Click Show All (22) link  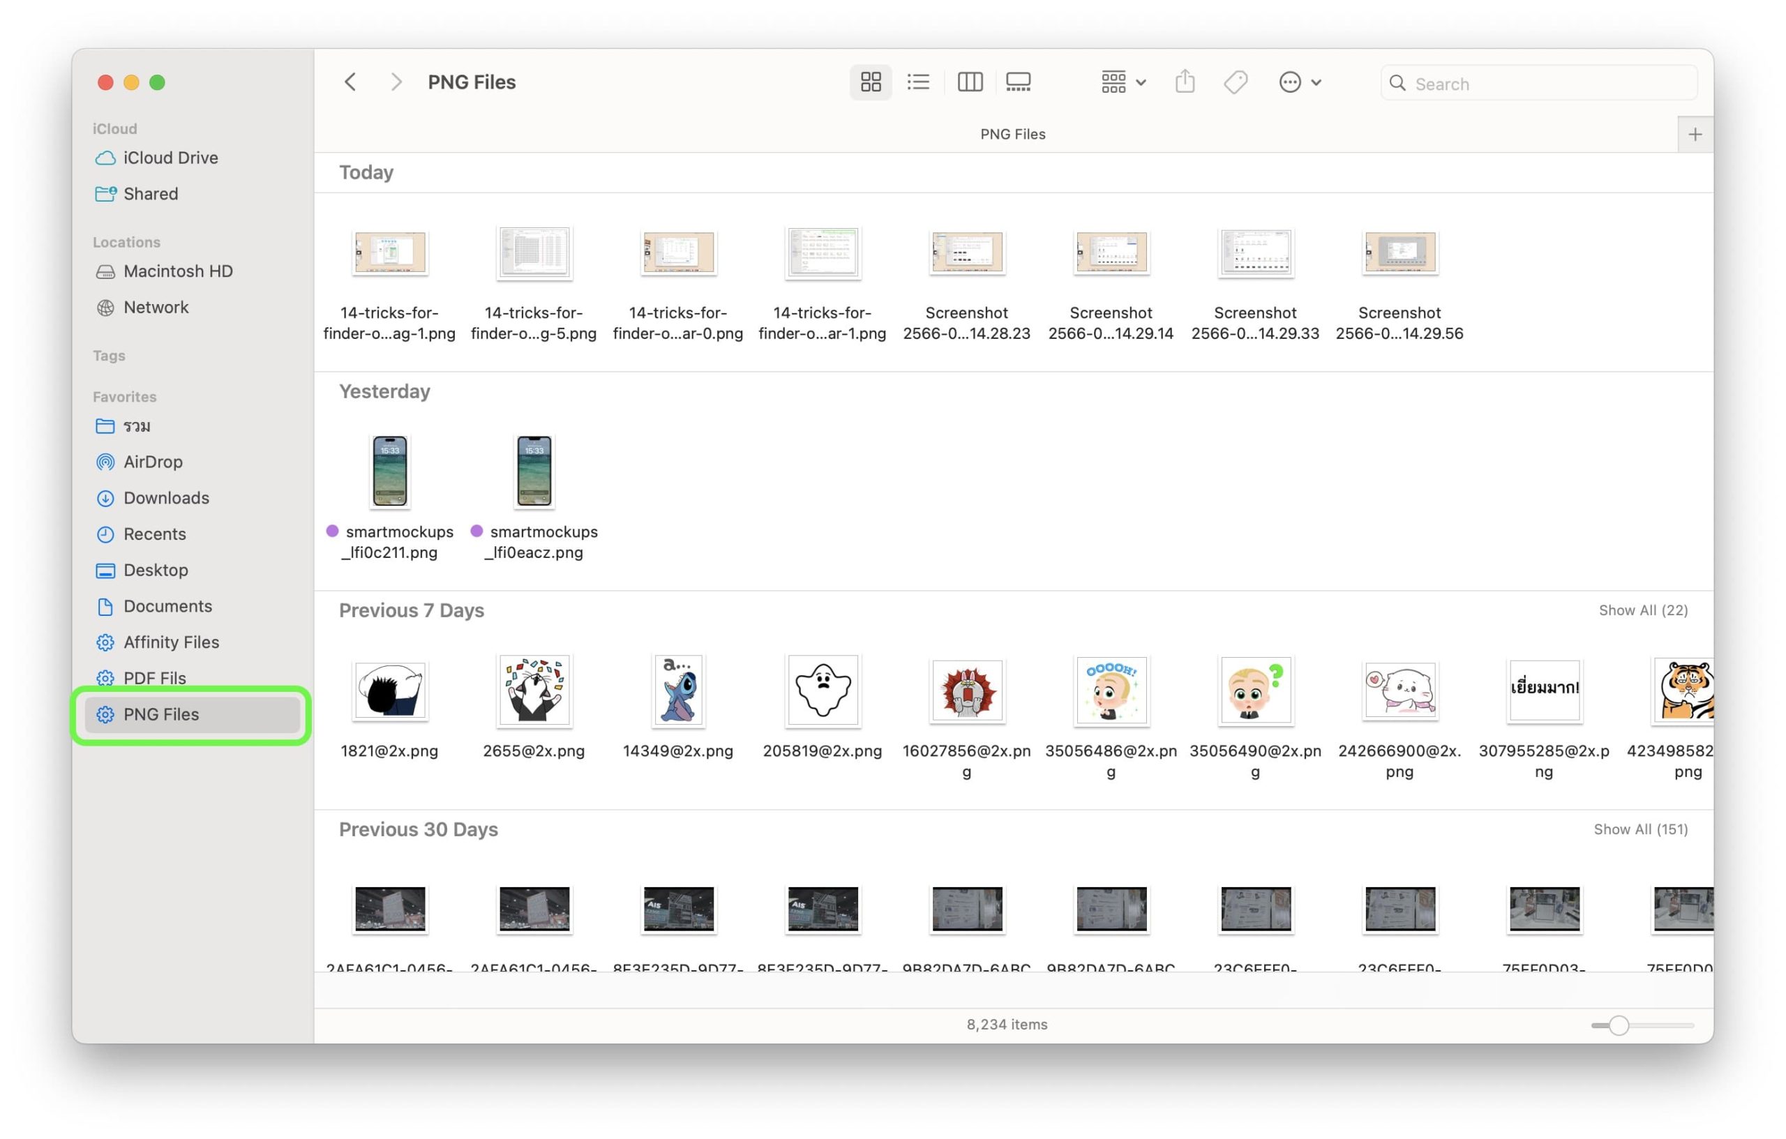point(1643,610)
